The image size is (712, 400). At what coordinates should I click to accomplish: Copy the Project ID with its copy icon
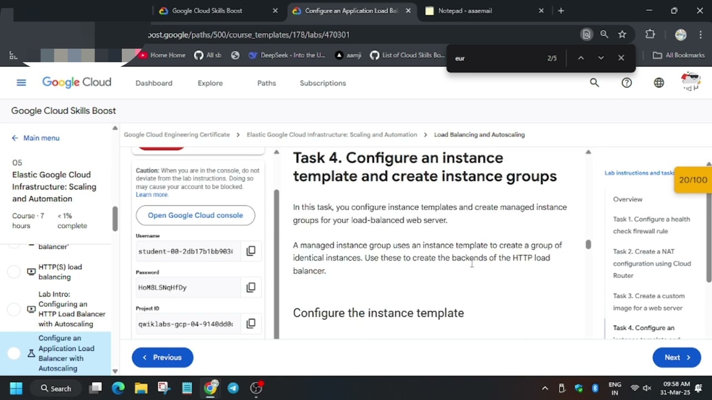point(251,323)
